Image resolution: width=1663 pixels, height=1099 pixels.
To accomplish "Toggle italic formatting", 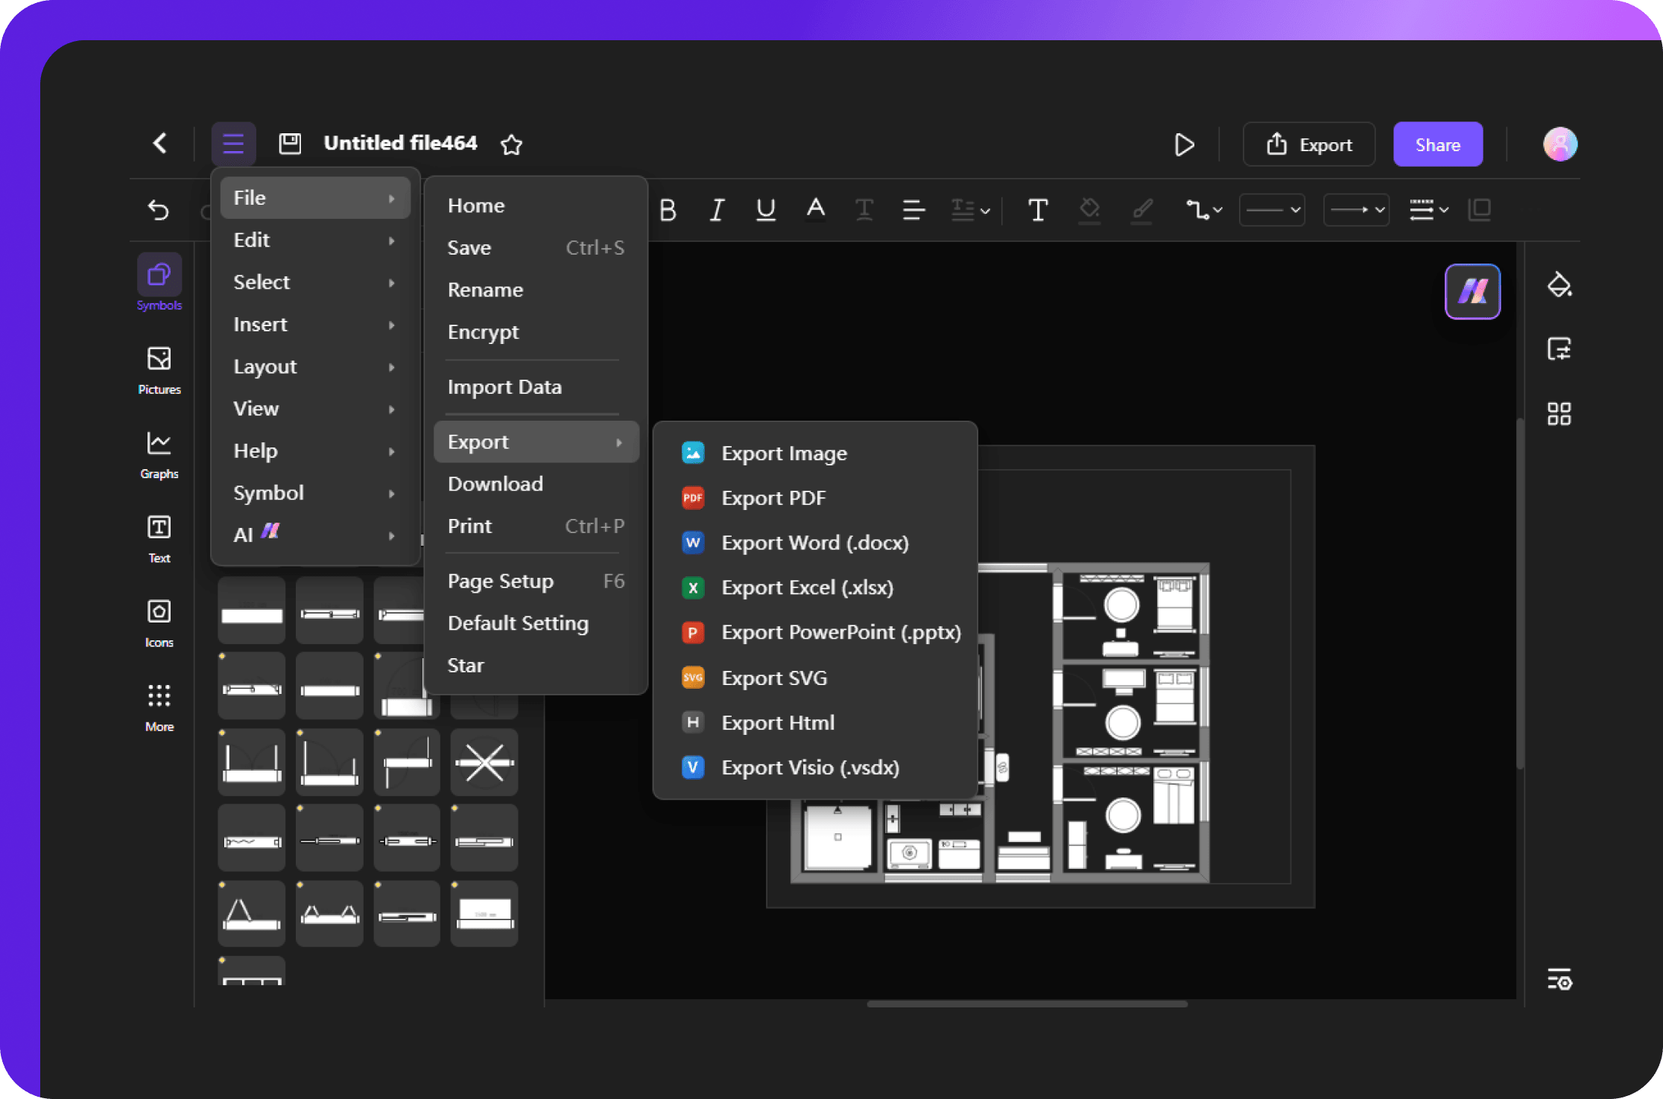I will click(717, 210).
